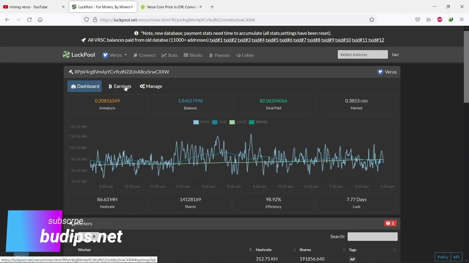Open the browser home page icon
Image resolution: width=469 pixels, height=263 pixels.
(x=40, y=20)
